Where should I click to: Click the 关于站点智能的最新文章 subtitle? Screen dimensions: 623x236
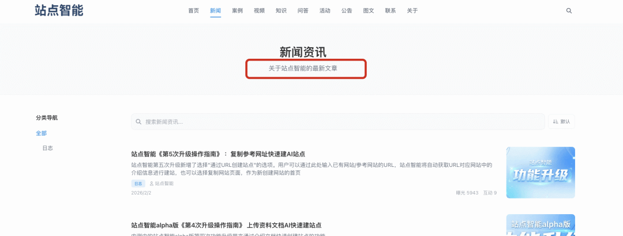[303, 68]
